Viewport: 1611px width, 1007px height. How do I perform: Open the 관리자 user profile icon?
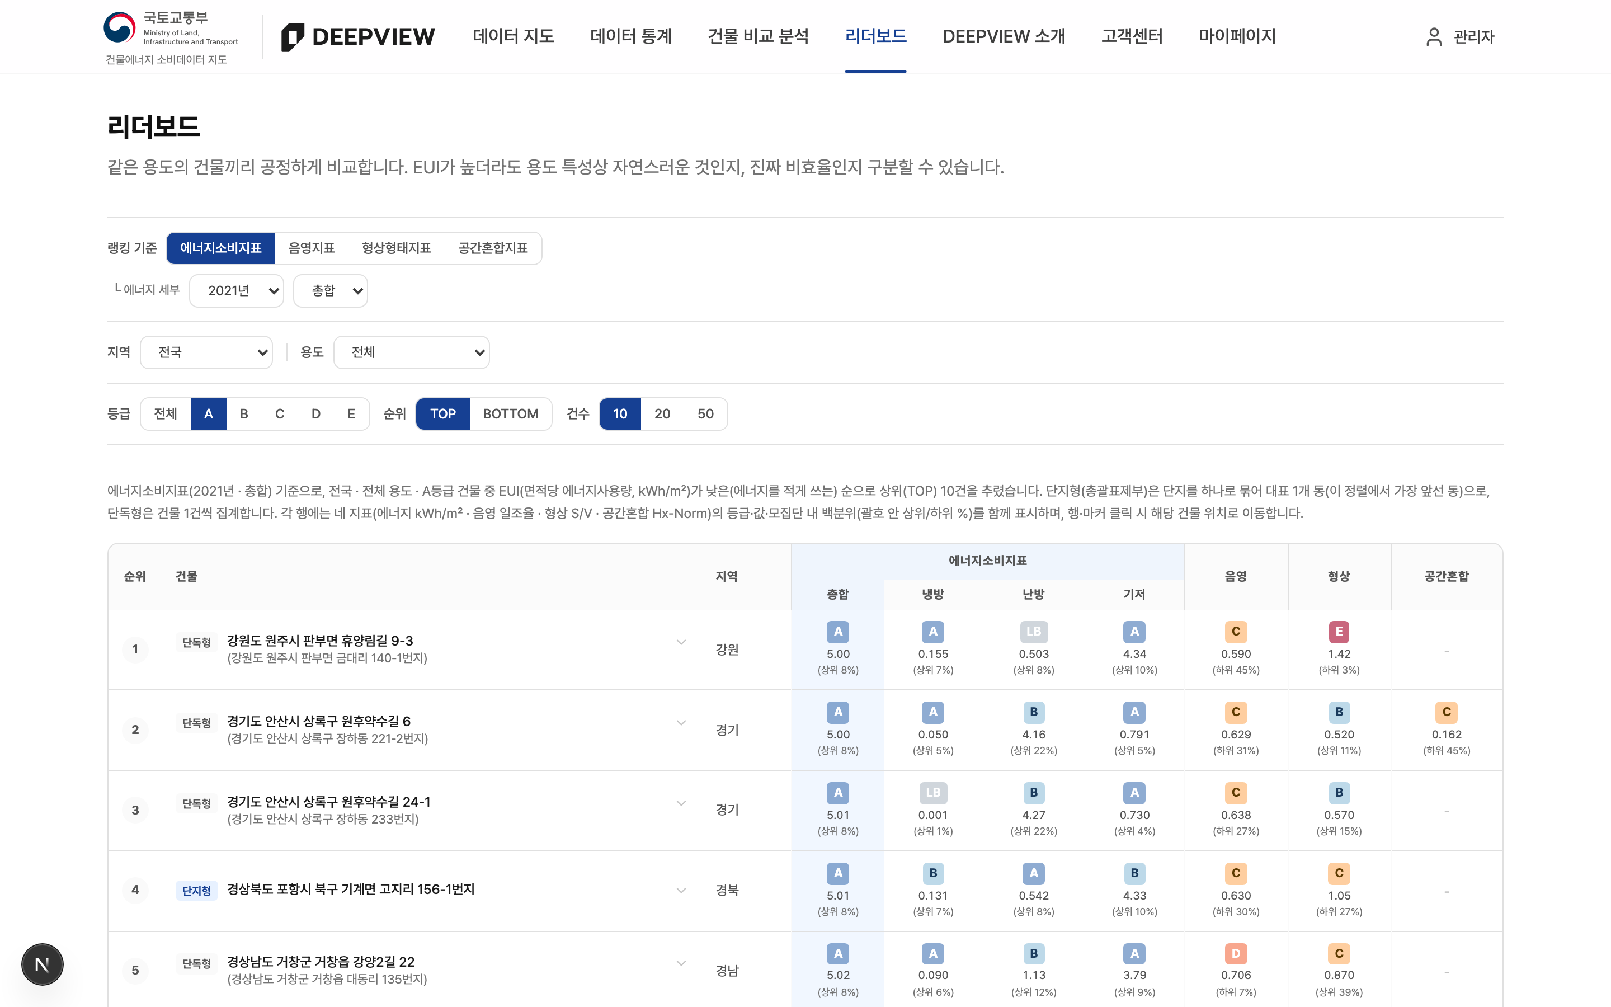tap(1434, 36)
